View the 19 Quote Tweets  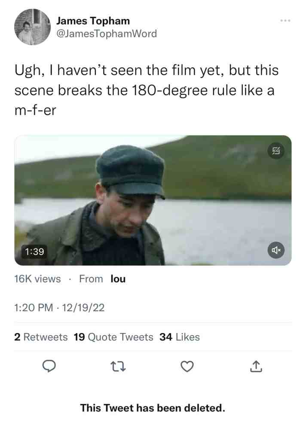coord(113,337)
